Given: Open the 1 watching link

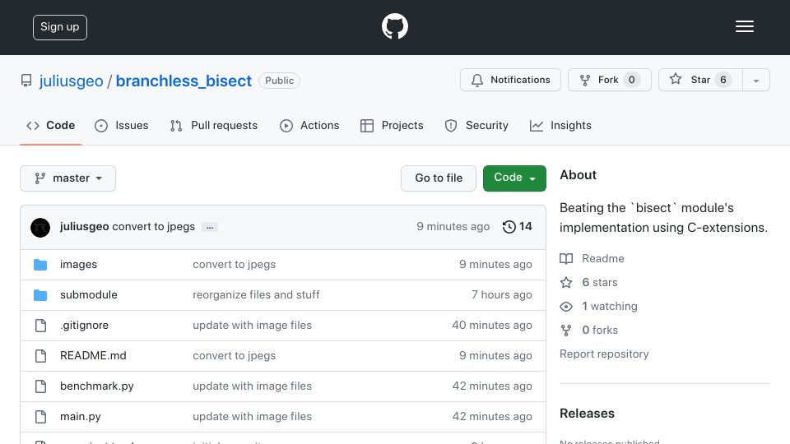Looking at the screenshot, I should coord(610,306).
